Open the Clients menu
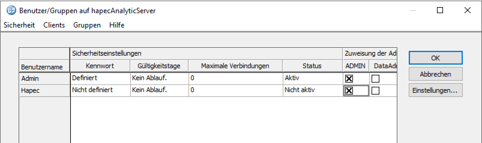Screen dimensions: 482x143 [54, 25]
